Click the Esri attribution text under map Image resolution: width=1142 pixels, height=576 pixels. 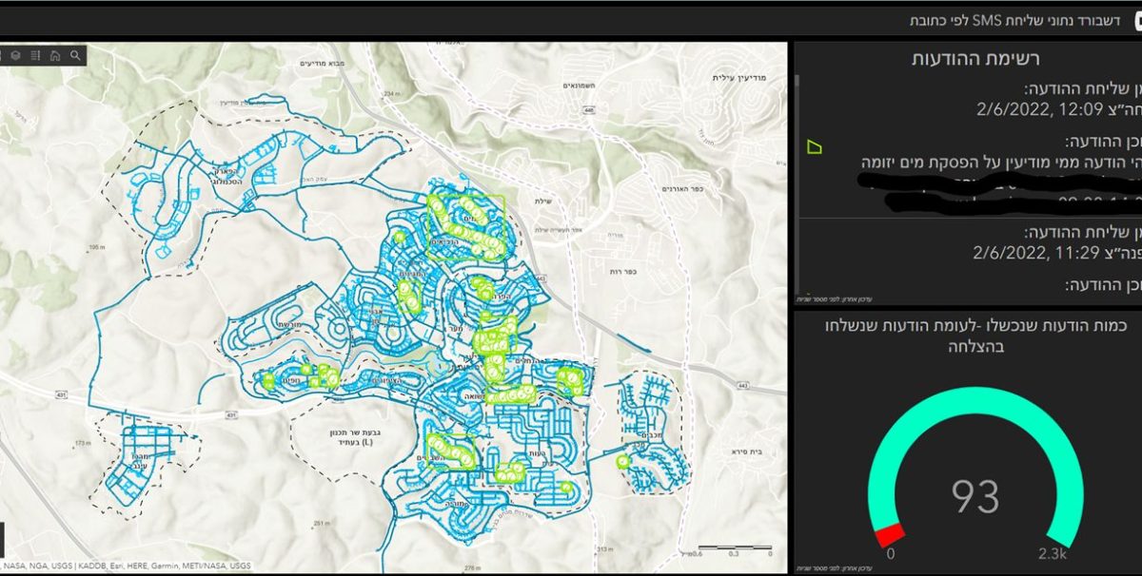[128, 565]
